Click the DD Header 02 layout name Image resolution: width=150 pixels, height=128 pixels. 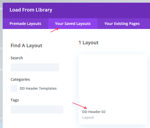pyautogui.click(x=94, y=112)
